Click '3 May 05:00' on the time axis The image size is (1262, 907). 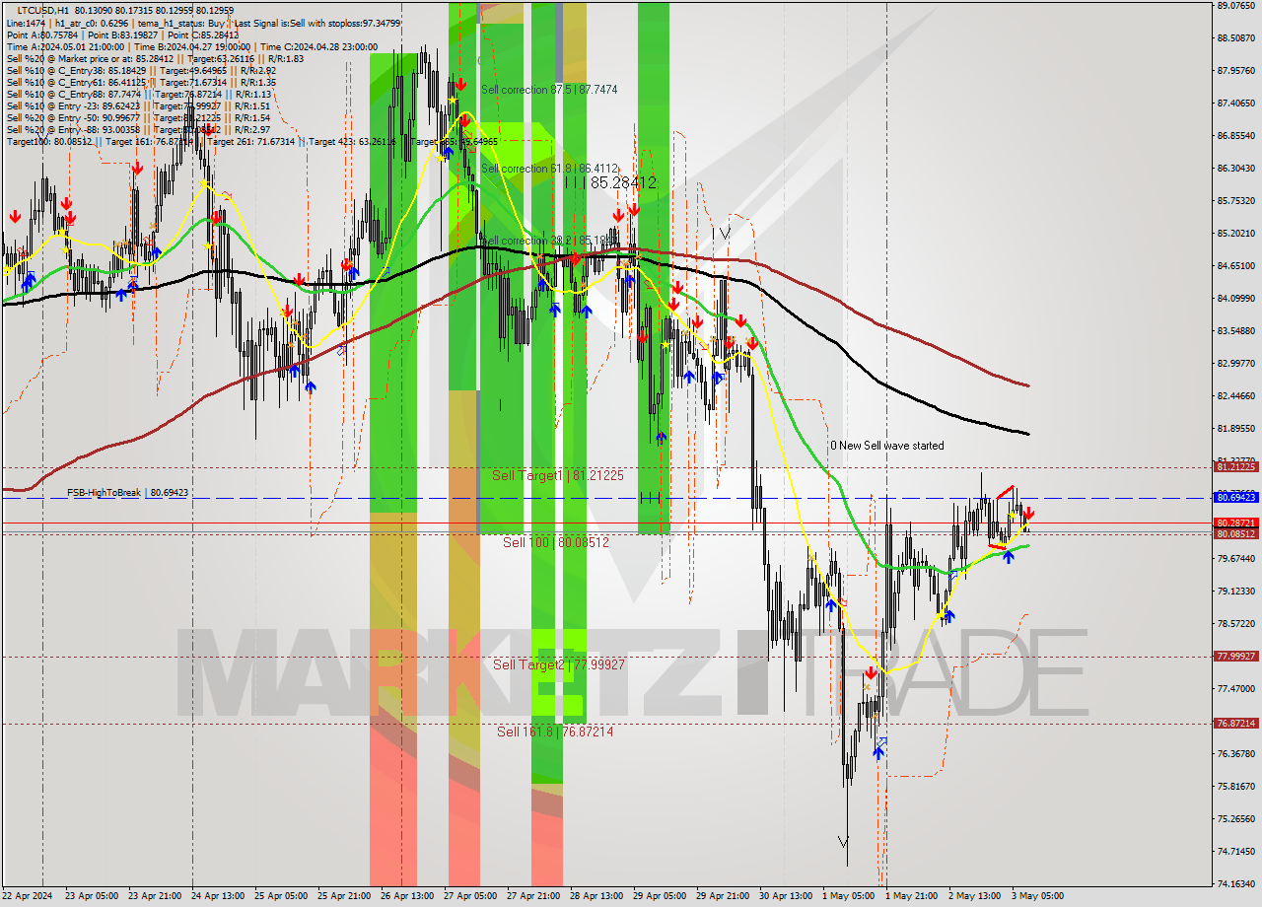(x=1038, y=896)
